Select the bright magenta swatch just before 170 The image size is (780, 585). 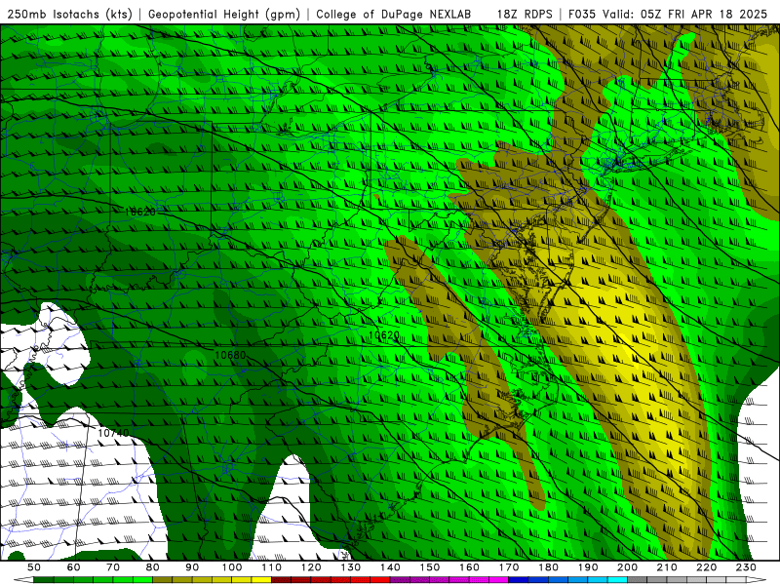pyautogui.click(x=498, y=580)
